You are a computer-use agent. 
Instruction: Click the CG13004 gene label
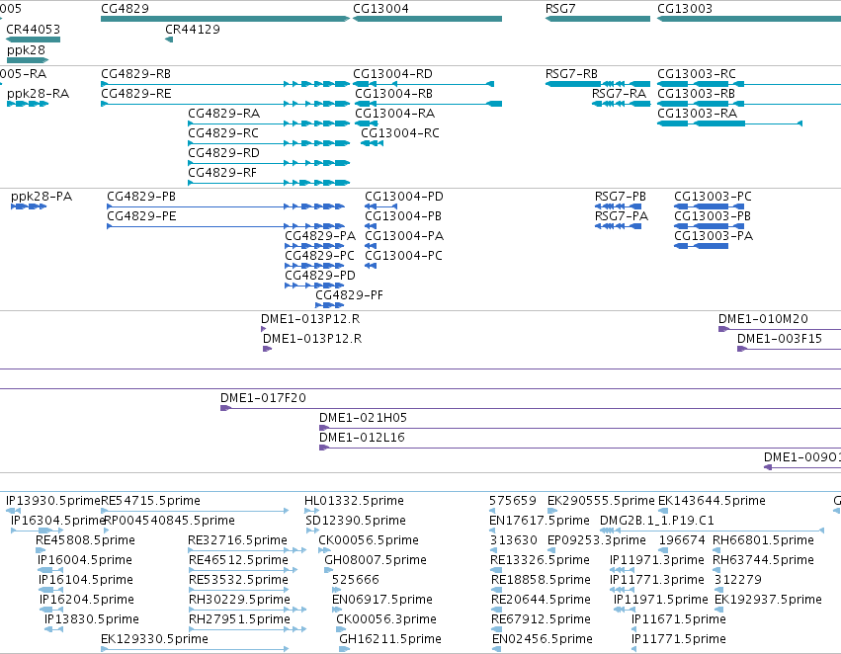point(380,9)
